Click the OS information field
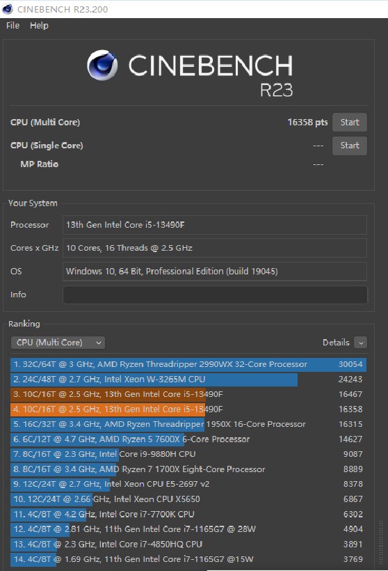 pyautogui.click(x=215, y=272)
